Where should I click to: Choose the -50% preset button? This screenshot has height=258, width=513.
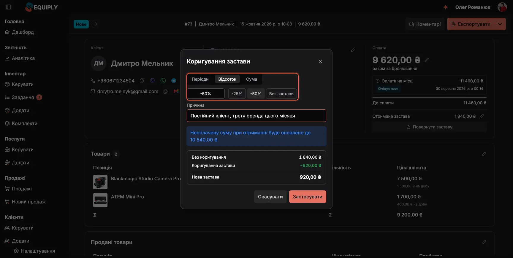256,94
